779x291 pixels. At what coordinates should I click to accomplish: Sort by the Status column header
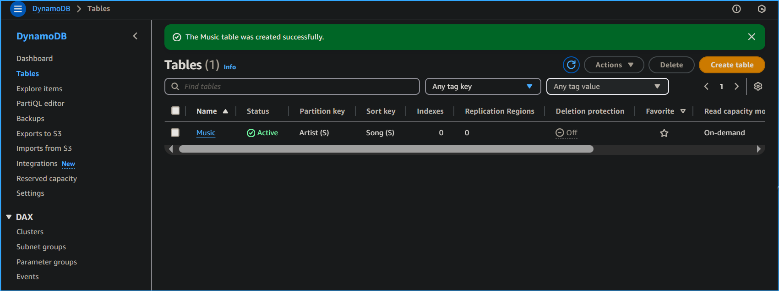tap(258, 111)
